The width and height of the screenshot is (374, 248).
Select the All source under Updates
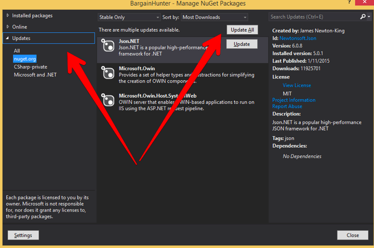17,51
